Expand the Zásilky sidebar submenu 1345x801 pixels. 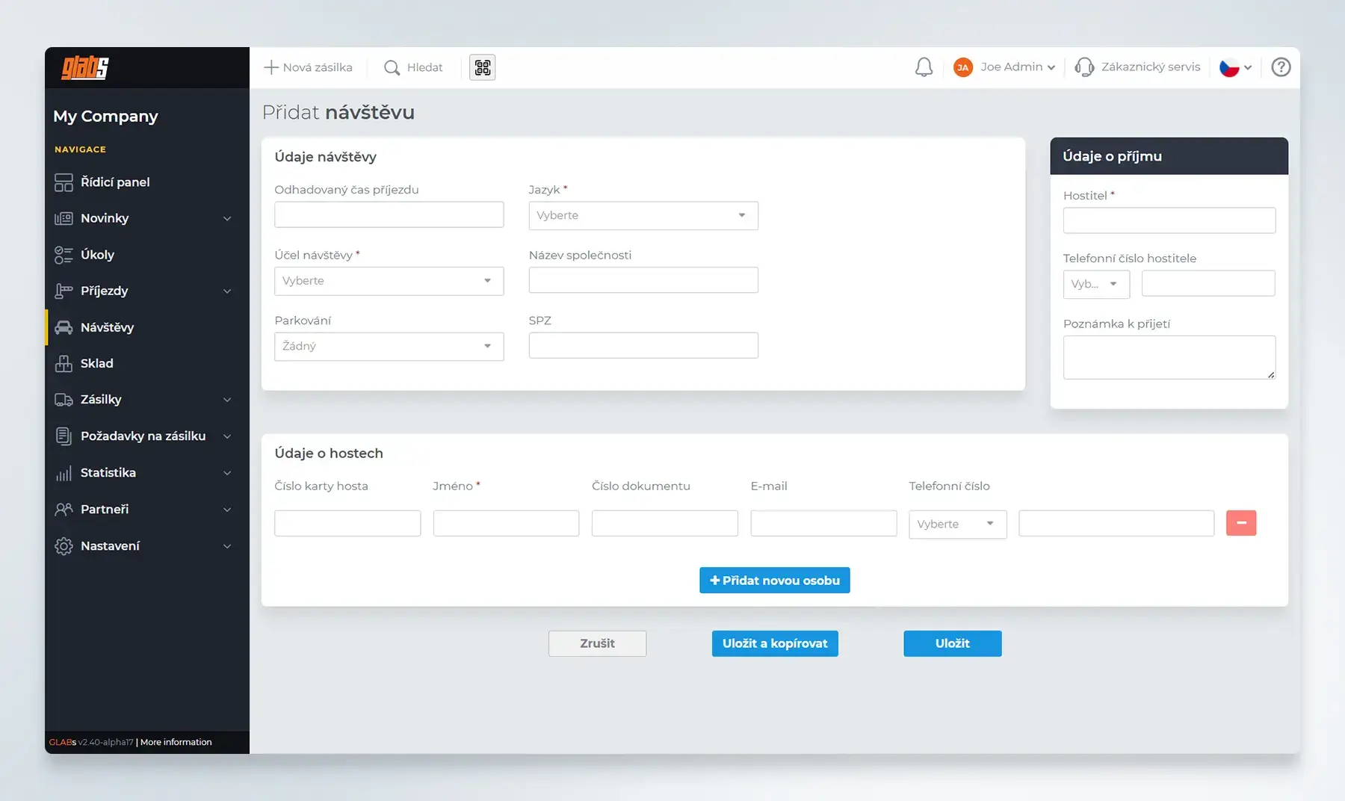(x=227, y=400)
